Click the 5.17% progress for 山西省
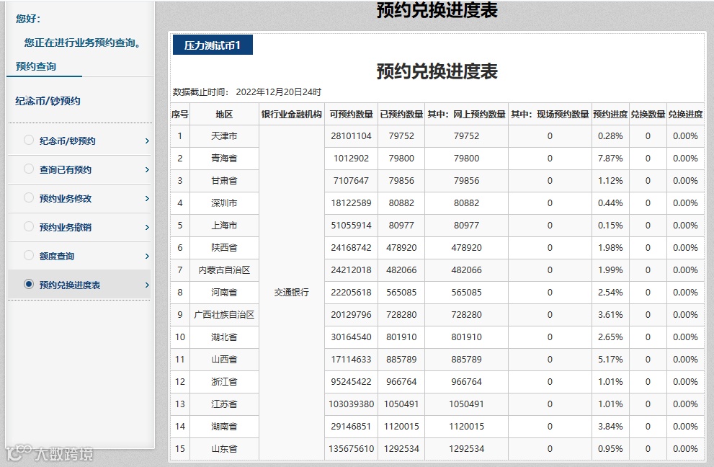 point(610,359)
